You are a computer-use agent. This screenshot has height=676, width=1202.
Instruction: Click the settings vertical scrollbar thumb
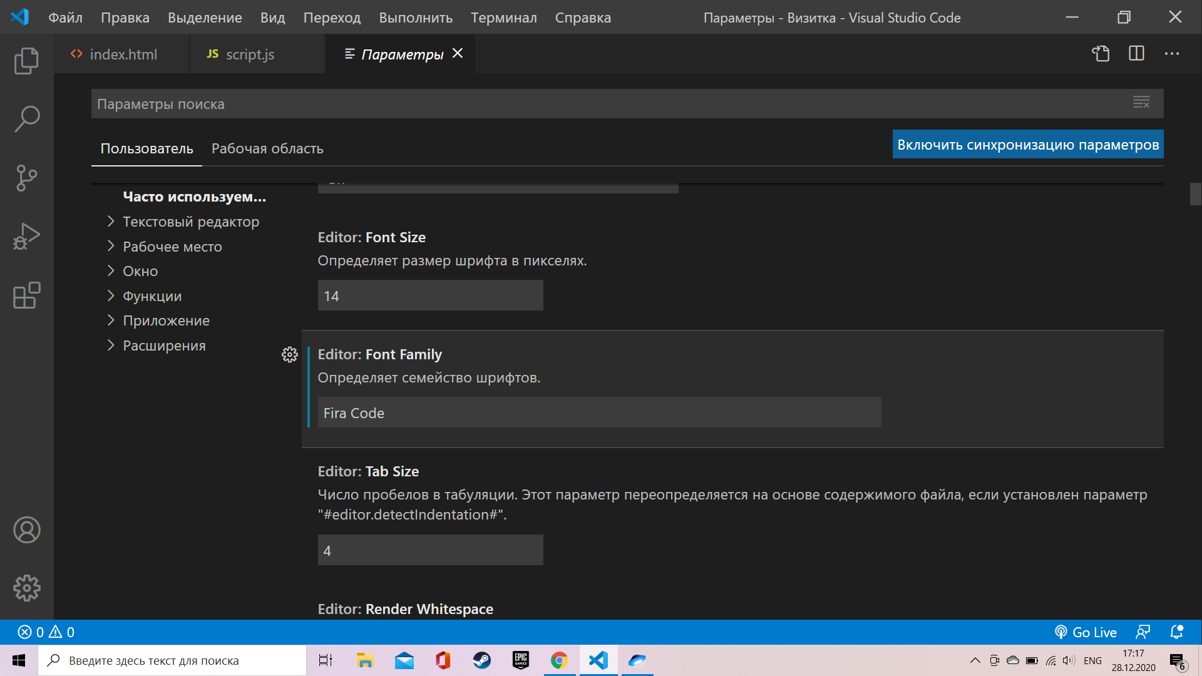point(1196,194)
